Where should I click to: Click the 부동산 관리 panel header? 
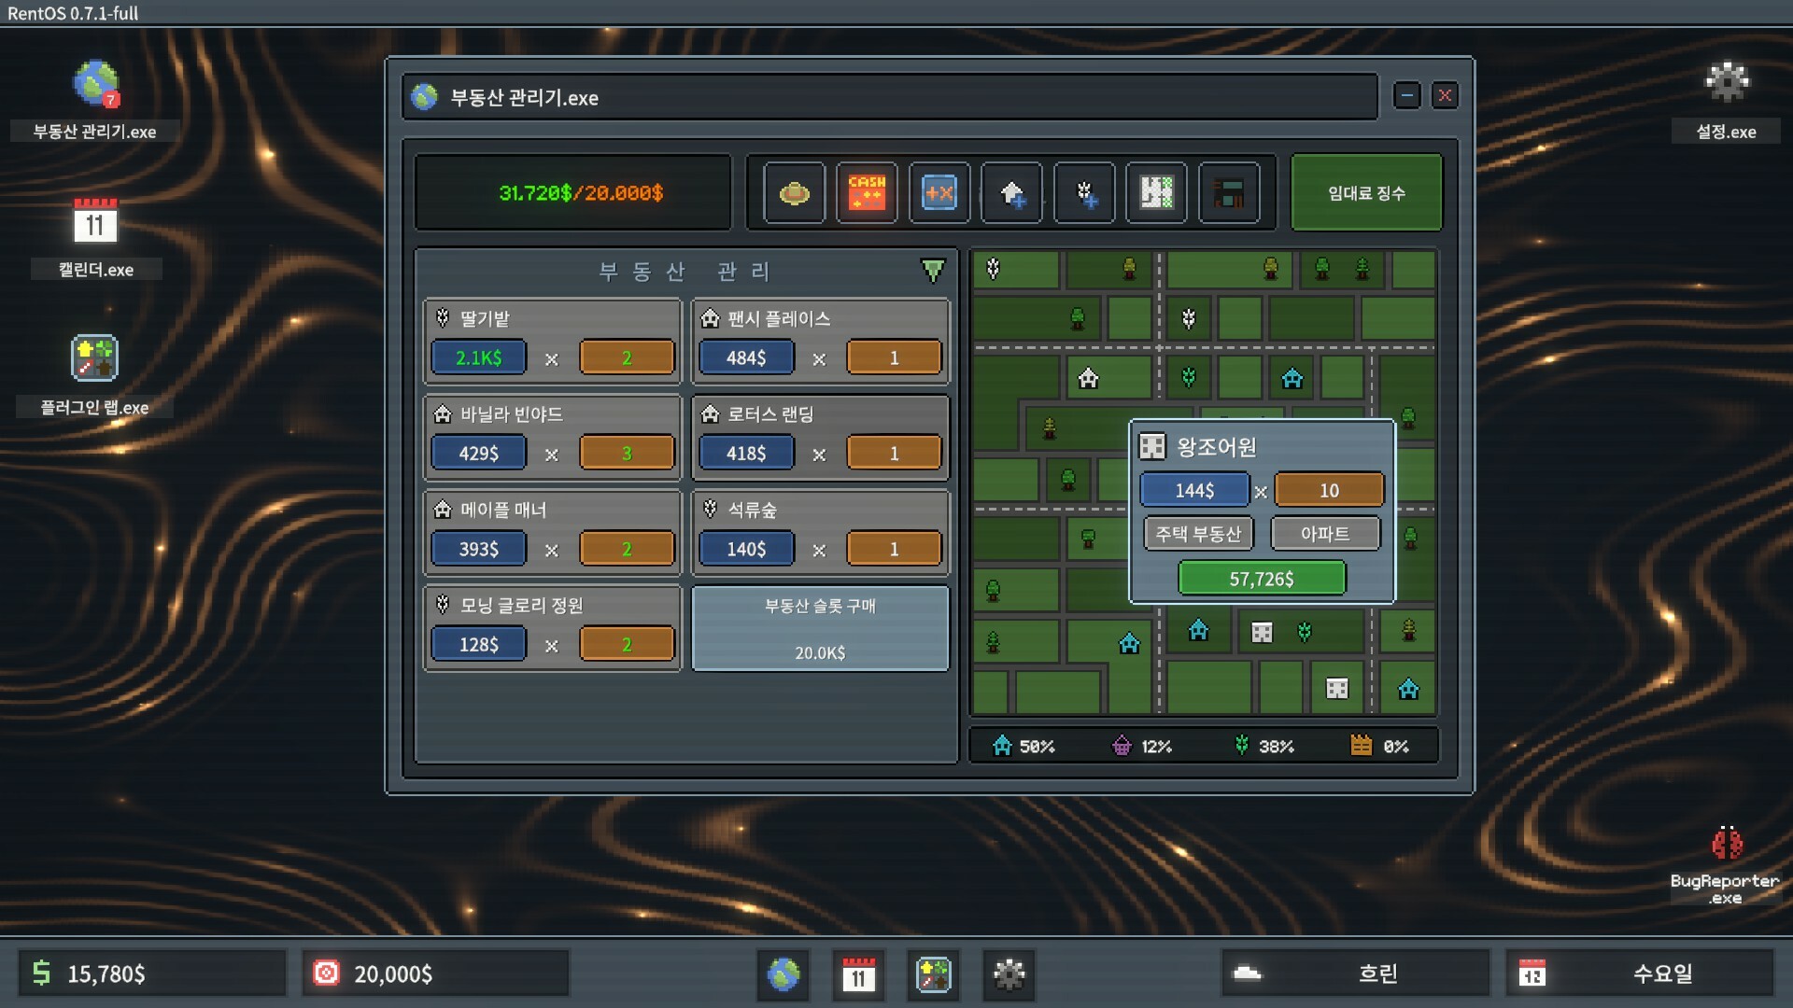click(x=685, y=272)
